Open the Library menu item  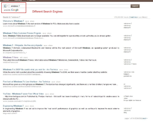(18, 0)
